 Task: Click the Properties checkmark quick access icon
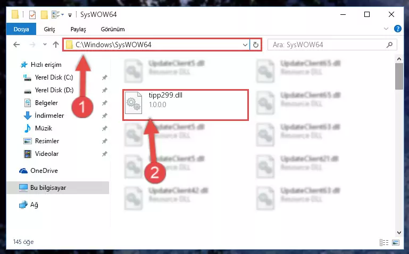32,14
